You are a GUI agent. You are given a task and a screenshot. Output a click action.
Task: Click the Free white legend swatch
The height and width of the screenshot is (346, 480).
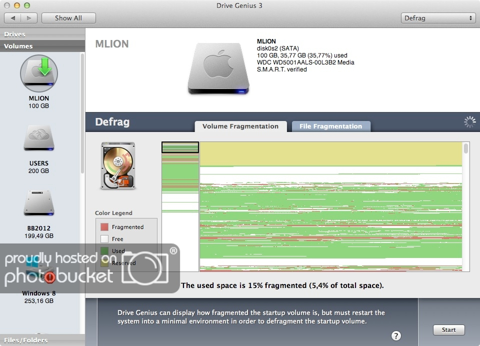coord(104,239)
